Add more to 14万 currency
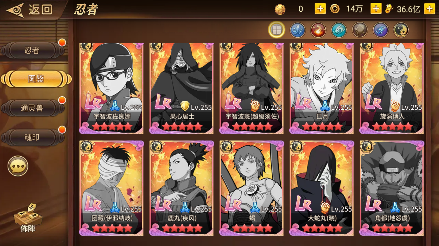The height and width of the screenshot is (246, 439). coord(376,9)
